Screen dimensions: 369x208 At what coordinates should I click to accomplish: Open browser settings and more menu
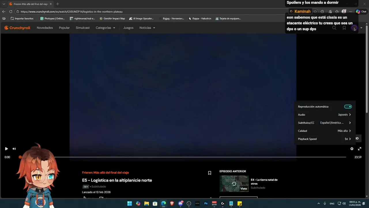click(x=351, y=12)
